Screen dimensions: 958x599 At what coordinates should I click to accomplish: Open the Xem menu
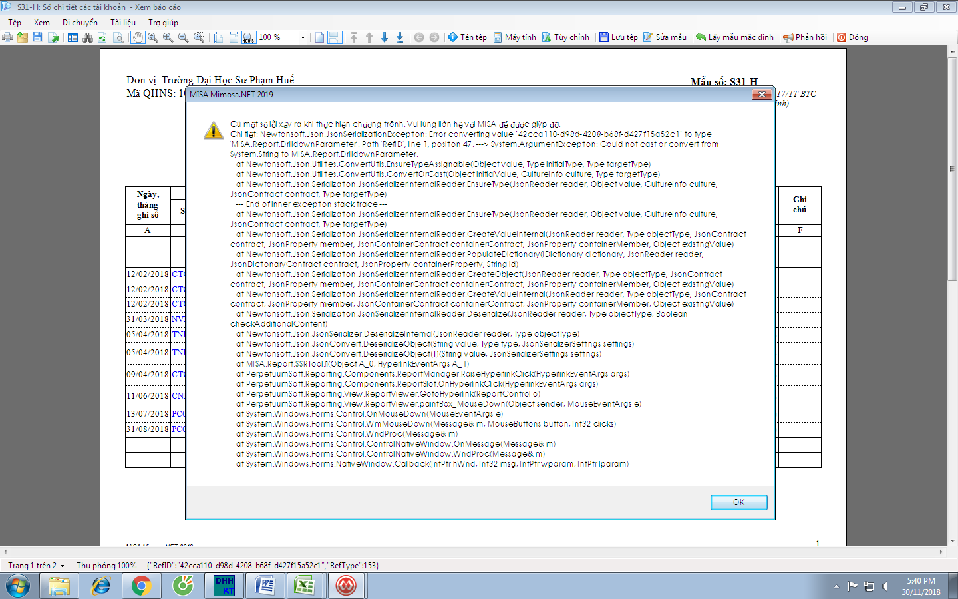tap(42, 23)
